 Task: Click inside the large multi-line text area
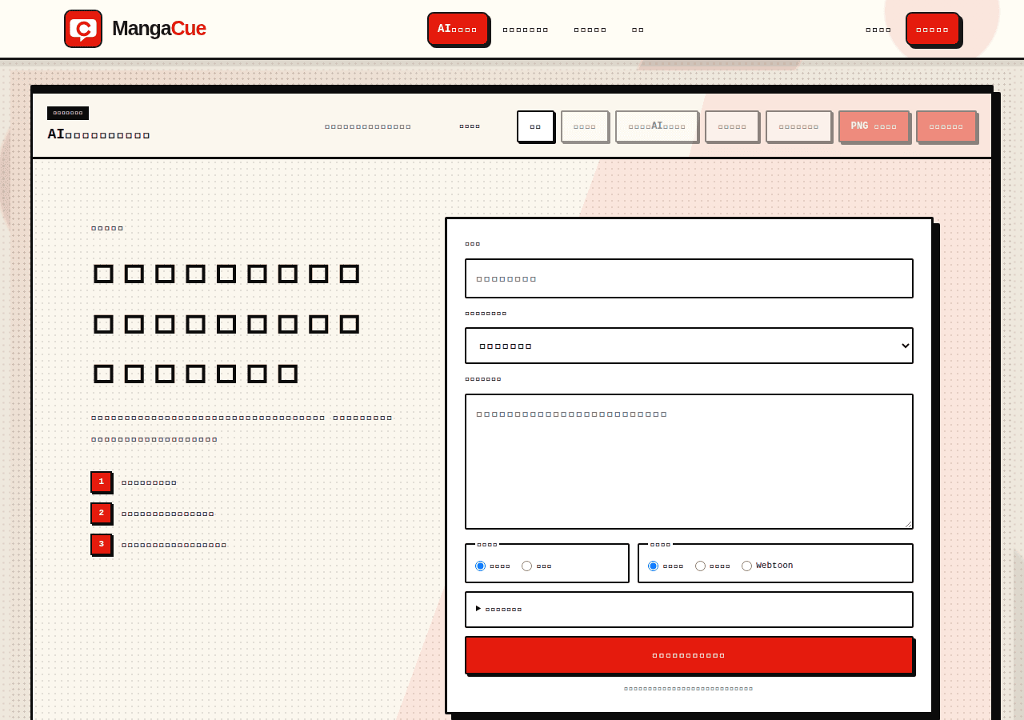pyautogui.click(x=689, y=462)
